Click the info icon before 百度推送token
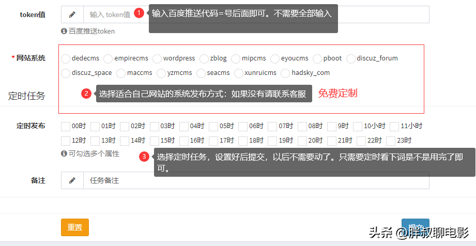 coord(64,31)
